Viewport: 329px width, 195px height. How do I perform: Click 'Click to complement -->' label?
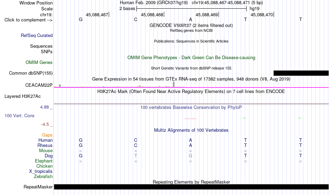pos(28,20)
